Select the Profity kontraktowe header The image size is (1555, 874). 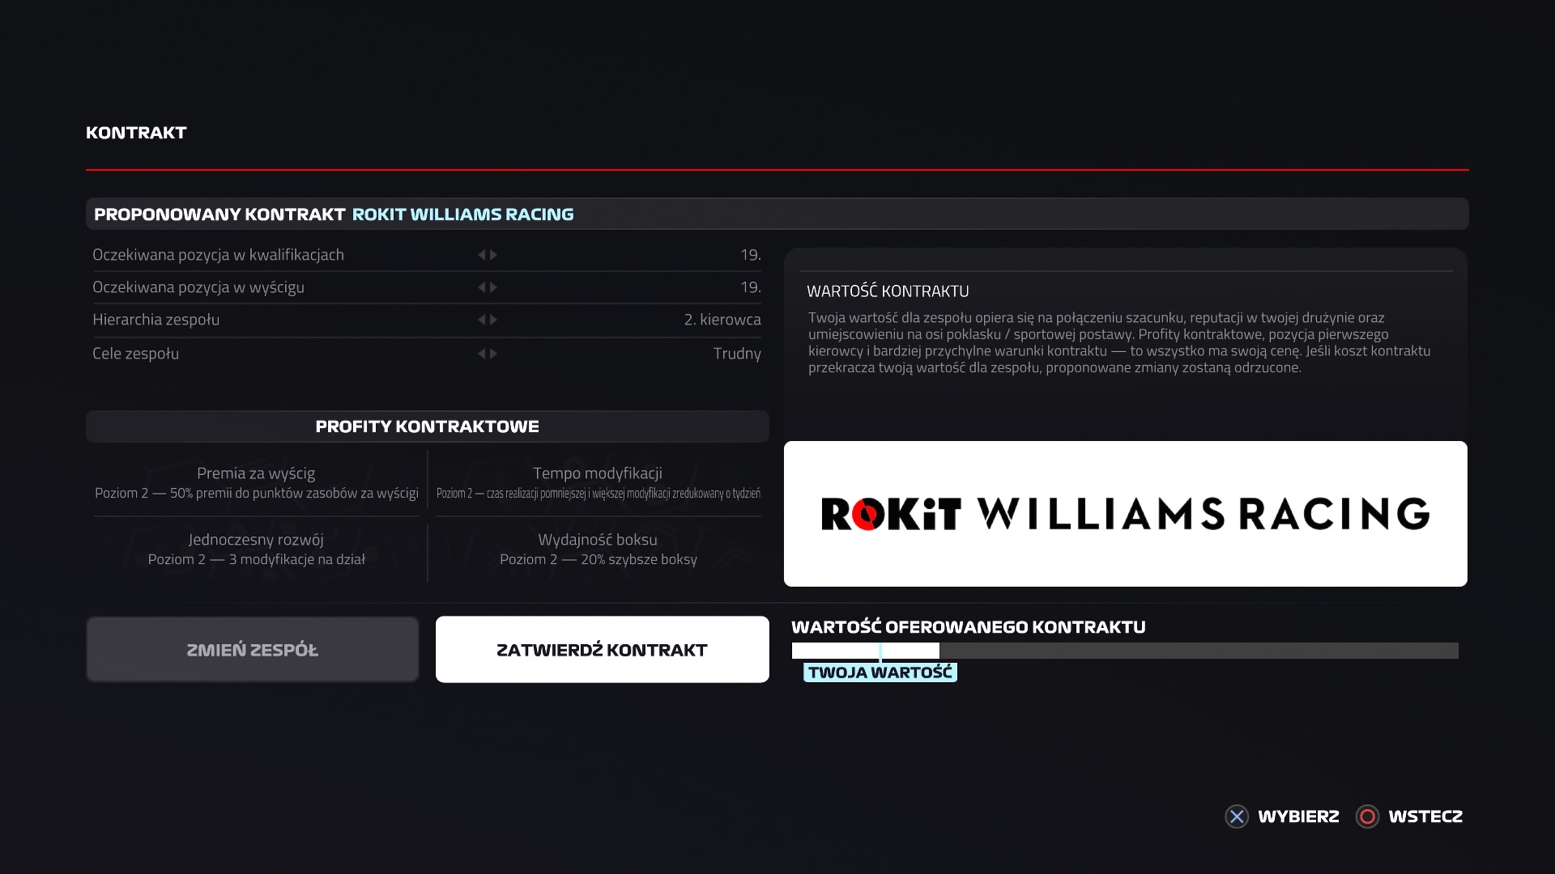tap(427, 426)
